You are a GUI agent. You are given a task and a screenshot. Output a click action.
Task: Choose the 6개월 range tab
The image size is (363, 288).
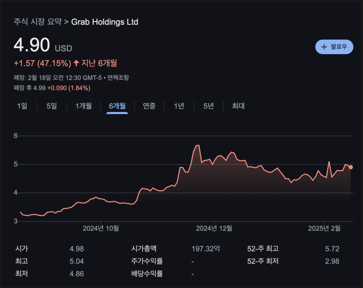point(117,106)
